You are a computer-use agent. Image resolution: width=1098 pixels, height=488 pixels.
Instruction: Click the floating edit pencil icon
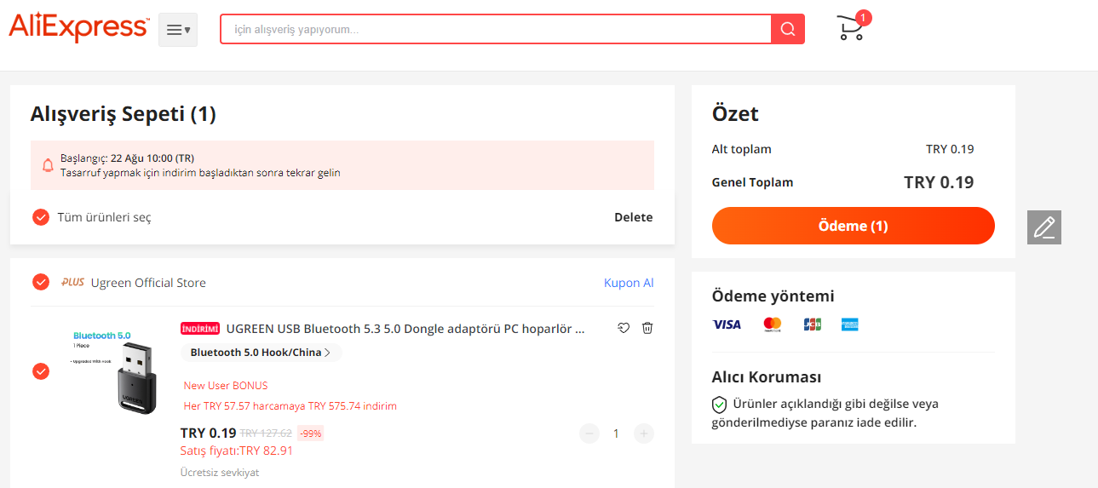tap(1043, 227)
